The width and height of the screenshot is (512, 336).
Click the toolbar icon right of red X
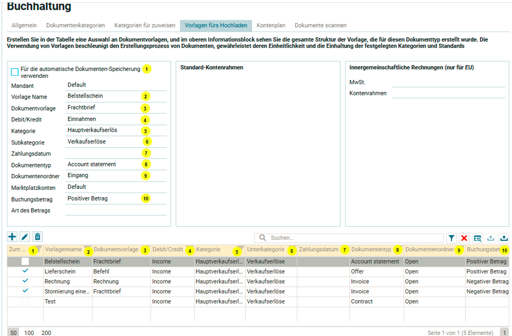[477, 238]
